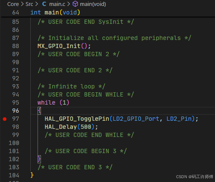Click comment USER CODE BEGIN 3
215x182 pixels.
(x=86, y=151)
